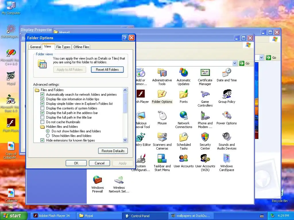Click the advanced settings scrollbar thumb
This screenshot has height=220, width=294.
[125, 103]
